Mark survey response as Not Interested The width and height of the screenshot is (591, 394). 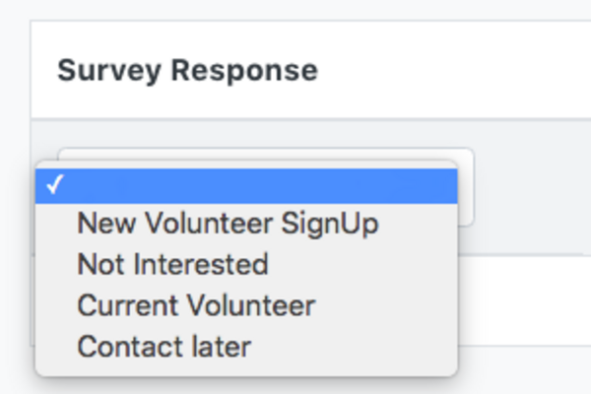click(172, 265)
